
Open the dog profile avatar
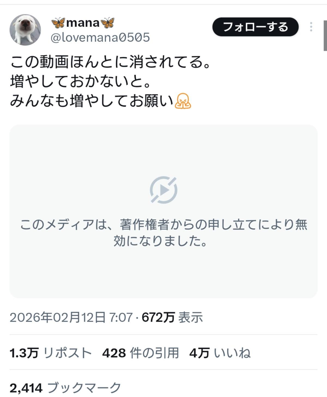pos(25,30)
